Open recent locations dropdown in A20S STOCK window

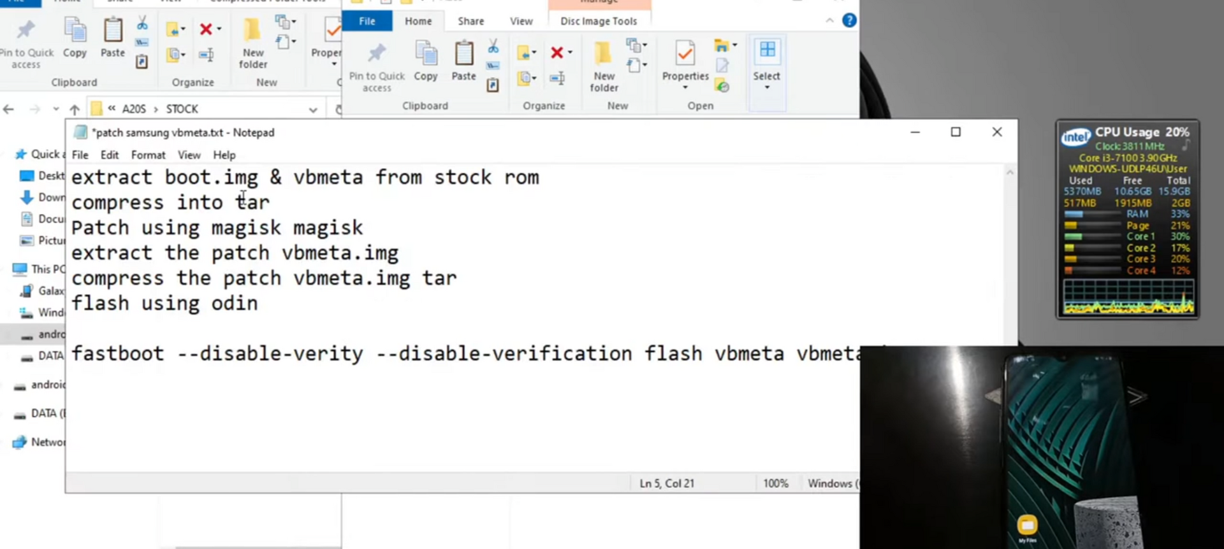point(56,109)
